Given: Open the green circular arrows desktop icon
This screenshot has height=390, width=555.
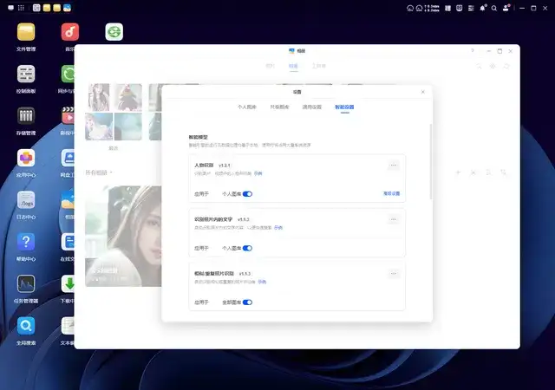Looking at the screenshot, I should (114, 32).
